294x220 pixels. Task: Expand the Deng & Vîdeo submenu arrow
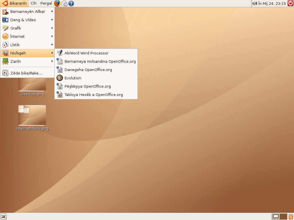[x=52, y=20]
